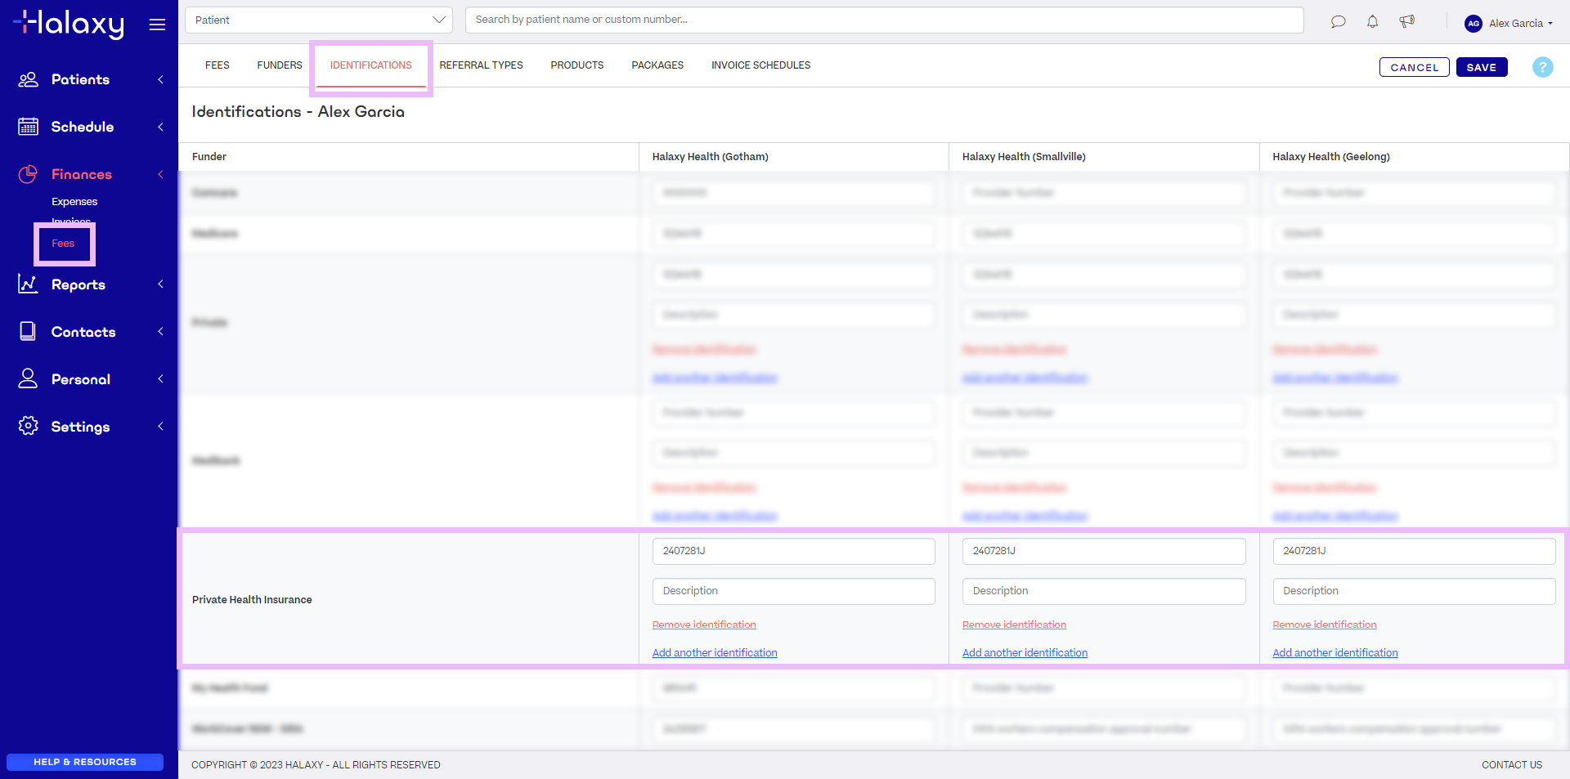The height and width of the screenshot is (779, 1570).
Task: Click the Finances pie chart icon
Action: point(29,174)
